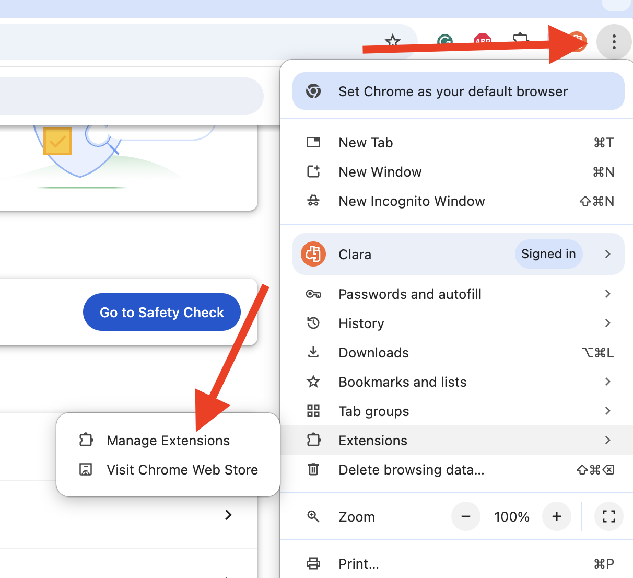The height and width of the screenshot is (578, 633).
Task: Expand Clara profile submenu chevron
Action: pyautogui.click(x=607, y=254)
